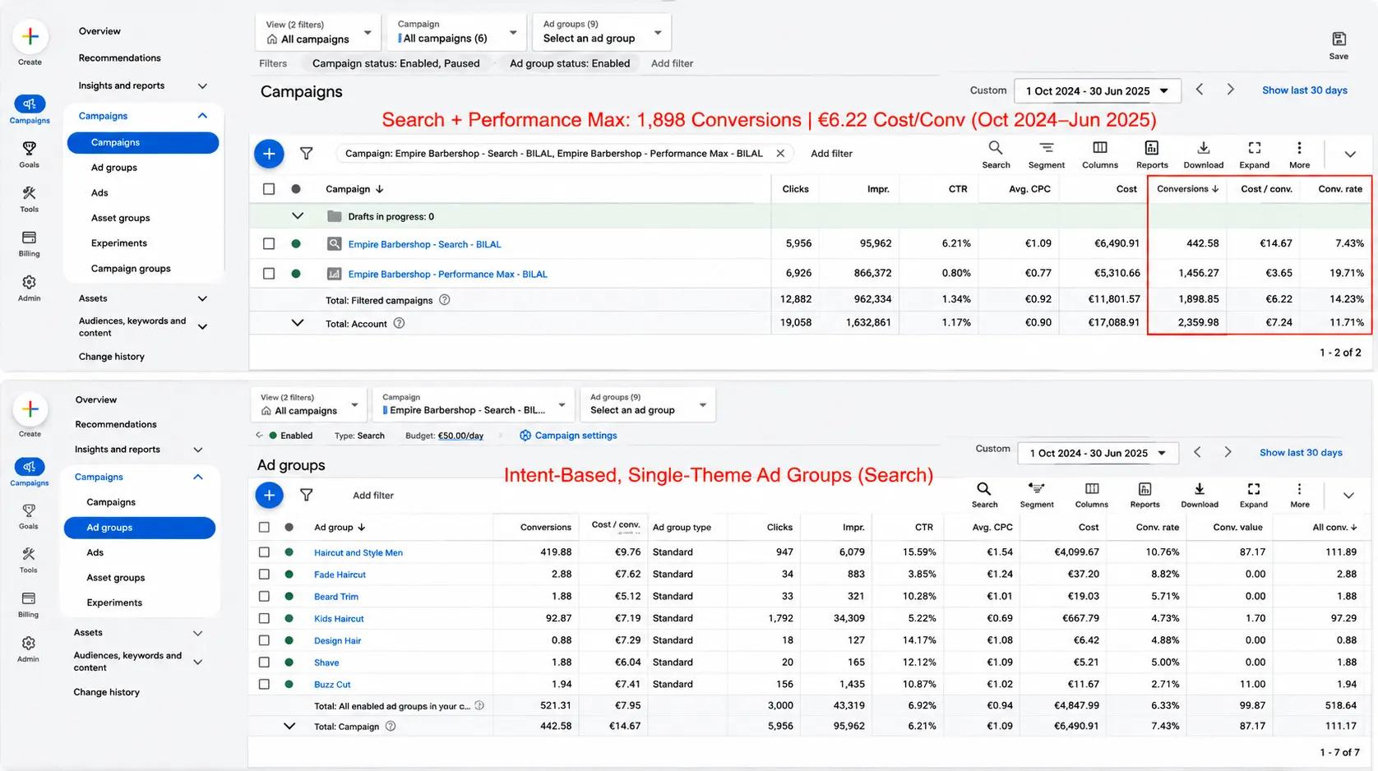Click help icon beside Total: Filtered campaigns
This screenshot has height=771, width=1378.
tap(445, 300)
